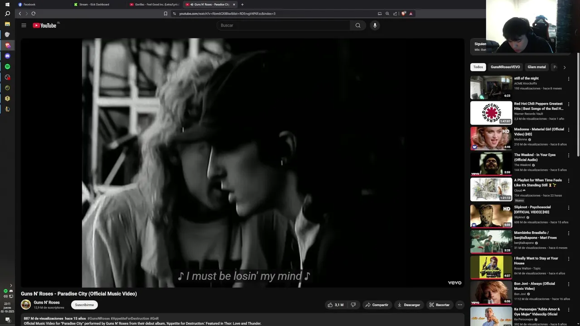
Task: Go back with the browser back arrow
Action: 19,14
